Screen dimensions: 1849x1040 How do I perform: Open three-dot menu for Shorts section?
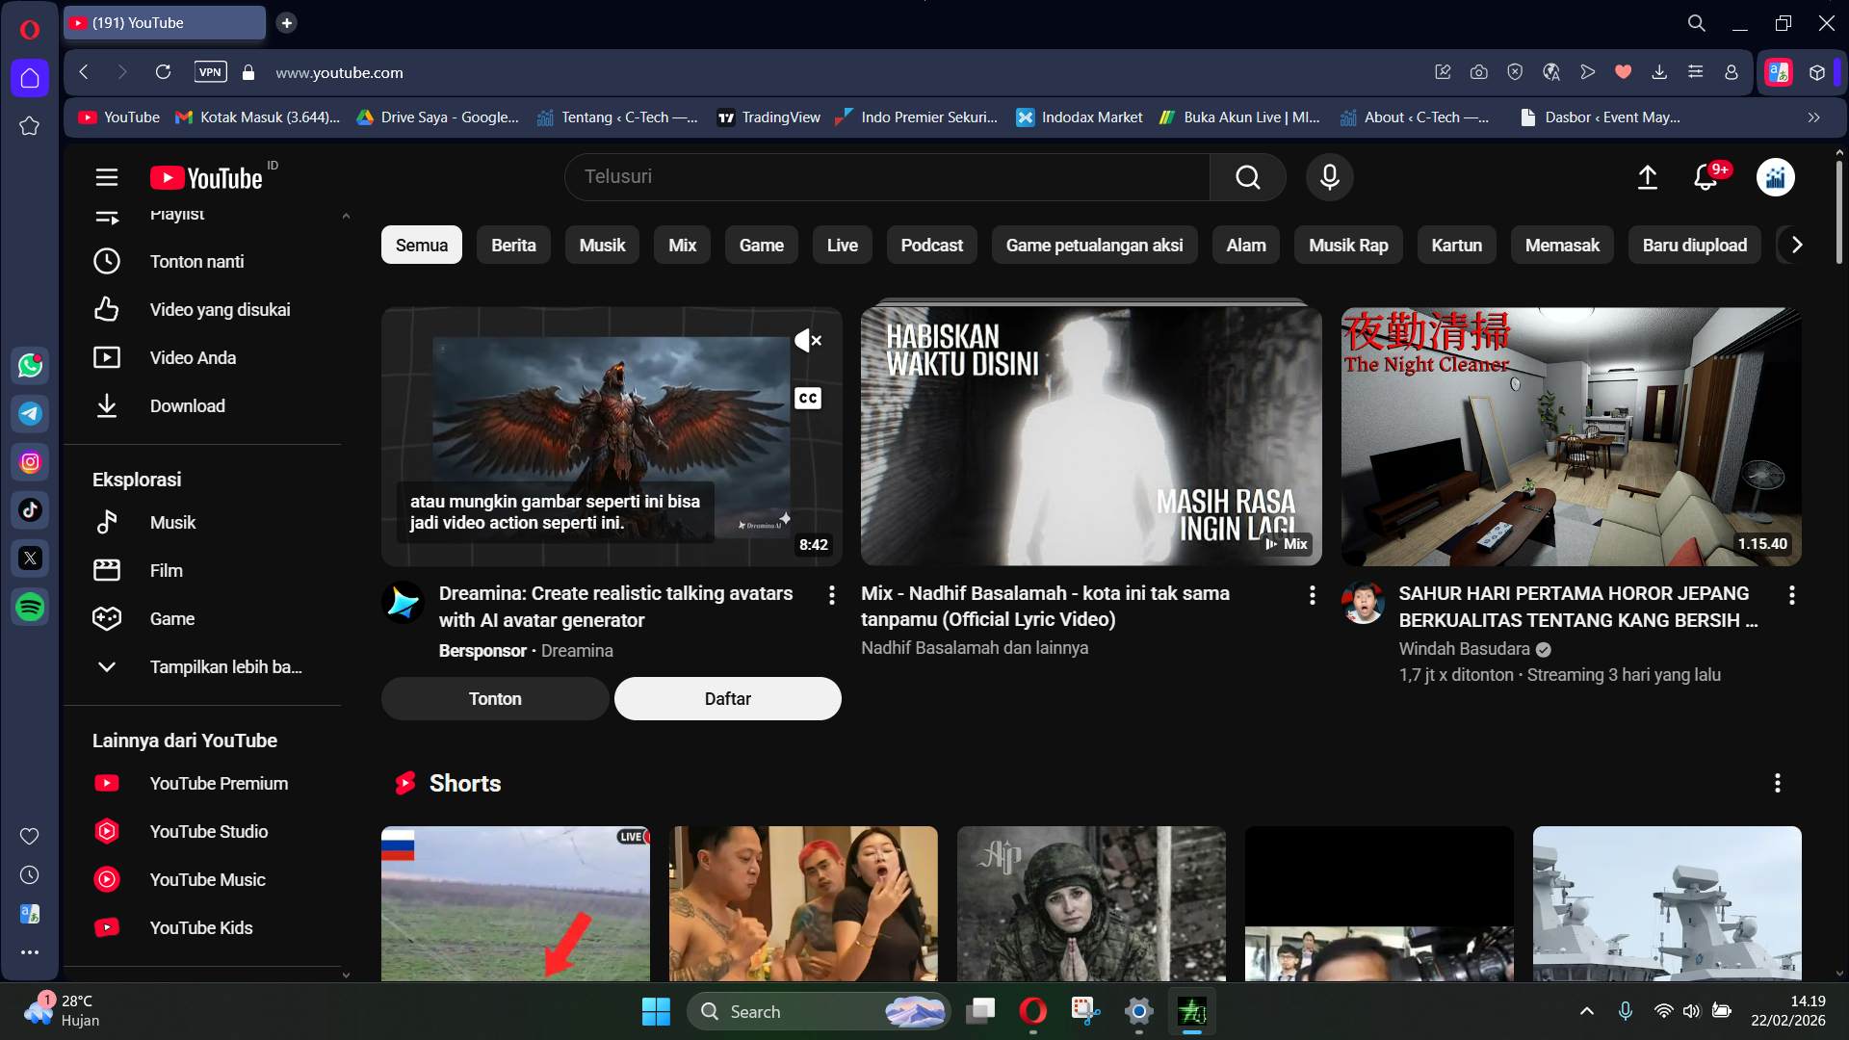[x=1777, y=783]
